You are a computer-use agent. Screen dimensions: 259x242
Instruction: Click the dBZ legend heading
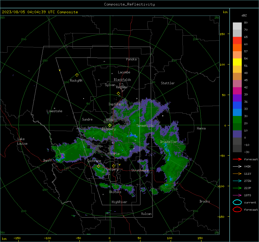tap(244, 15)
